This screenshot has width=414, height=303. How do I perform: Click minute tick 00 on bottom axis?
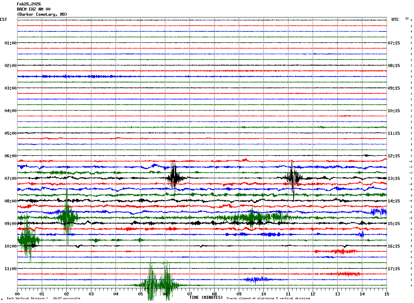tap(17, 294)
